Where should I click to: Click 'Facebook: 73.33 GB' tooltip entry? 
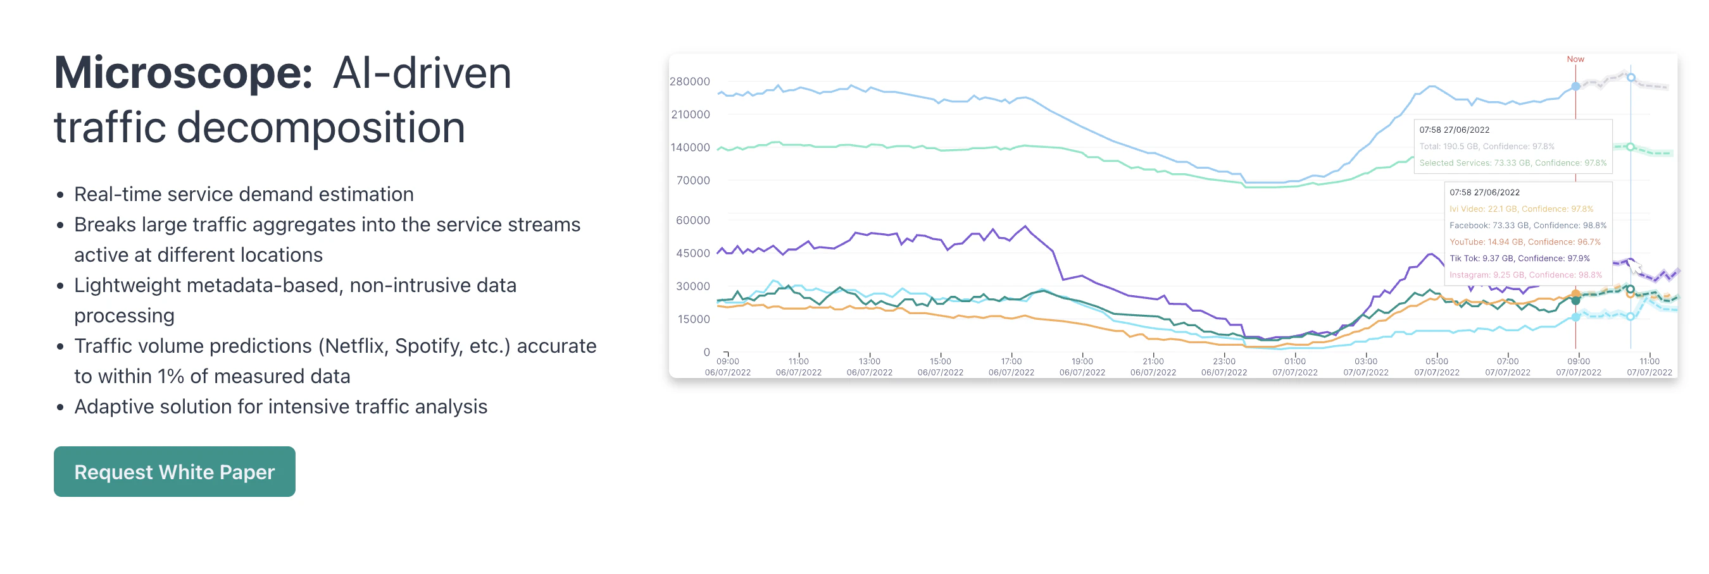(1527, 225)
